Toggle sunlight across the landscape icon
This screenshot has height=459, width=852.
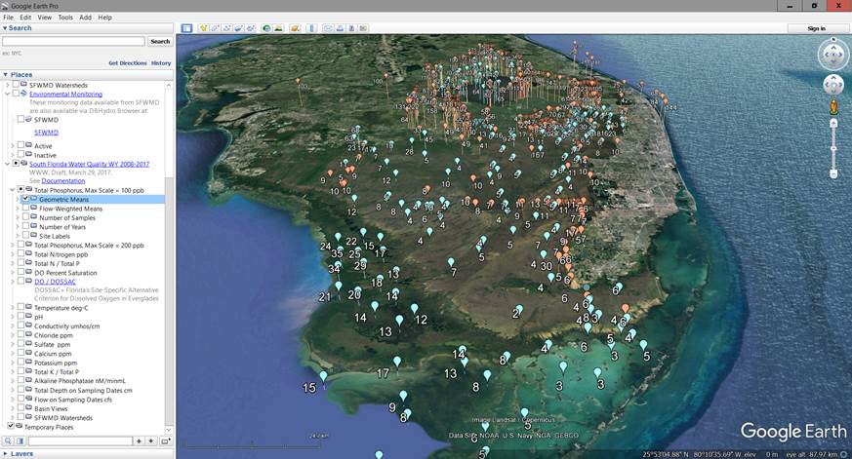(278, 28)
